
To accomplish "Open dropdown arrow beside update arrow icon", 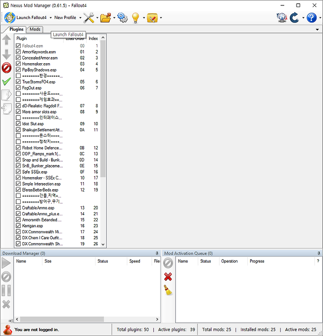I will [x=303, y=18].
